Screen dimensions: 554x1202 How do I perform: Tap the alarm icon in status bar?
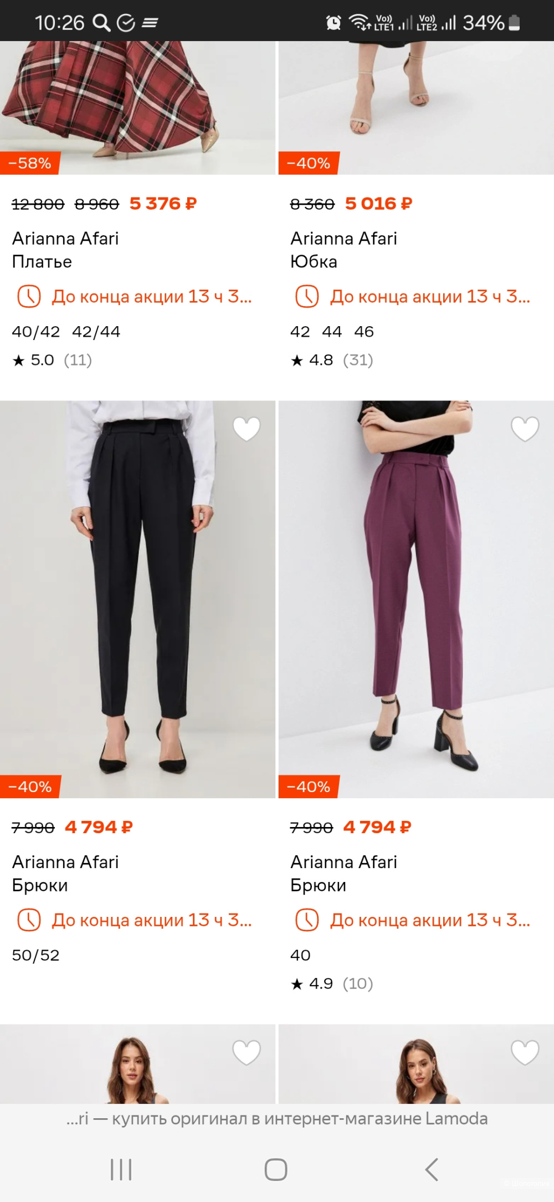(334, 23)
